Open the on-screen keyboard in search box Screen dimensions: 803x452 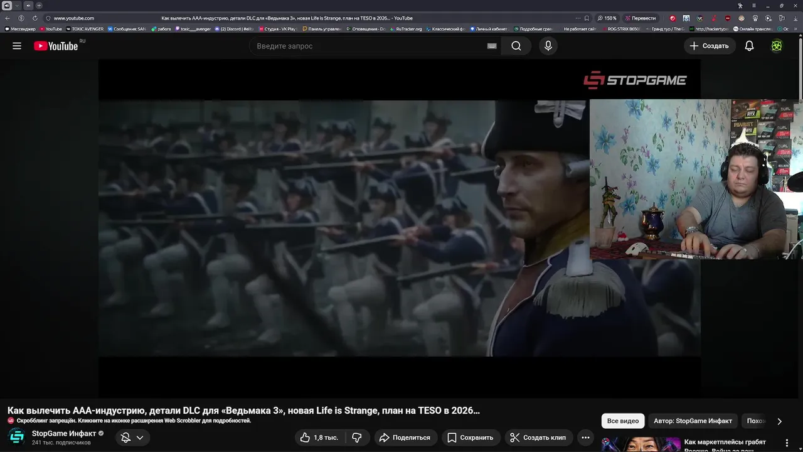pos(492,46)
